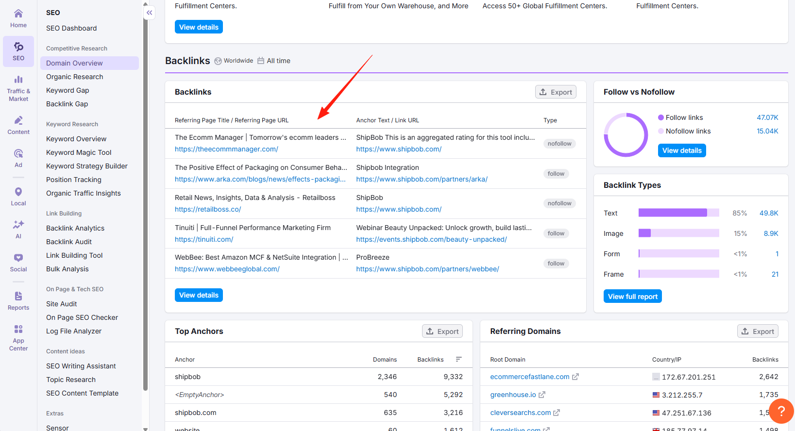795x431 pixels.
Task: Export the Top Anchors table
Action: coord(442,332)
